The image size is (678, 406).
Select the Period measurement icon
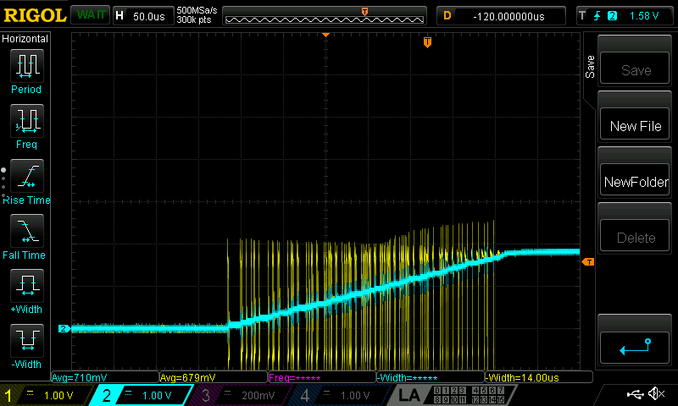click(x=26, y=65)
